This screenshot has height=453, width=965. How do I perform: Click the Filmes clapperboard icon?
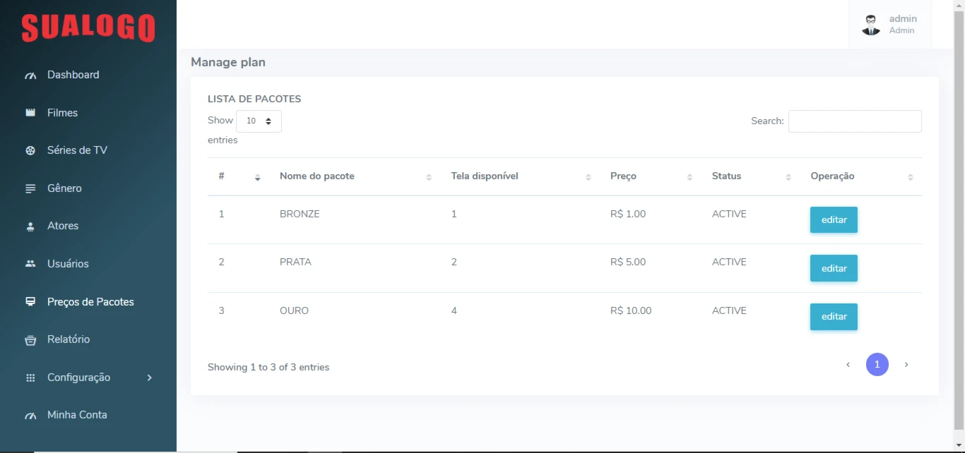(30, 113)
